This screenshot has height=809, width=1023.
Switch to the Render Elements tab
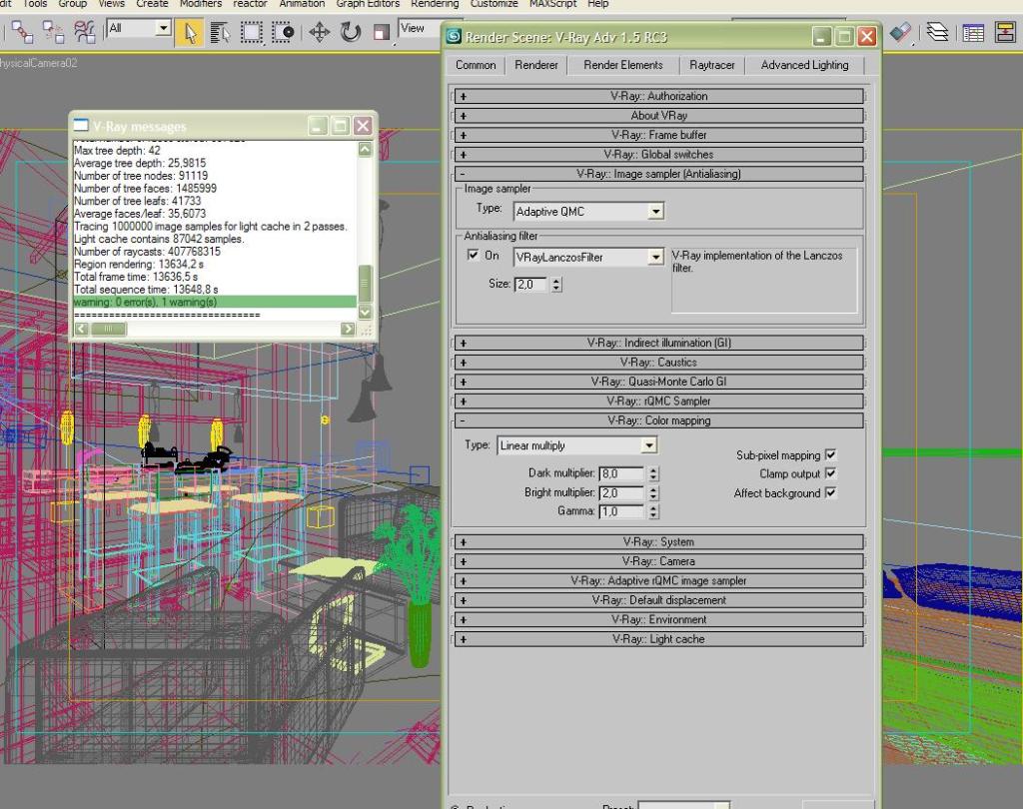623,65
